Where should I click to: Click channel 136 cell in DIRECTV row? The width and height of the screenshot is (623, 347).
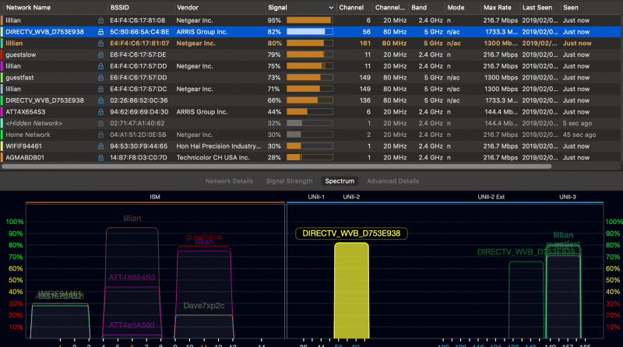[364, 100]
